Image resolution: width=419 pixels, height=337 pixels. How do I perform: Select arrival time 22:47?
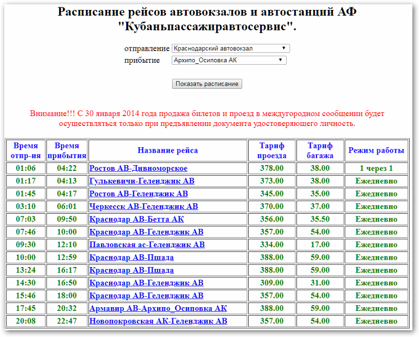click(67, 321)
